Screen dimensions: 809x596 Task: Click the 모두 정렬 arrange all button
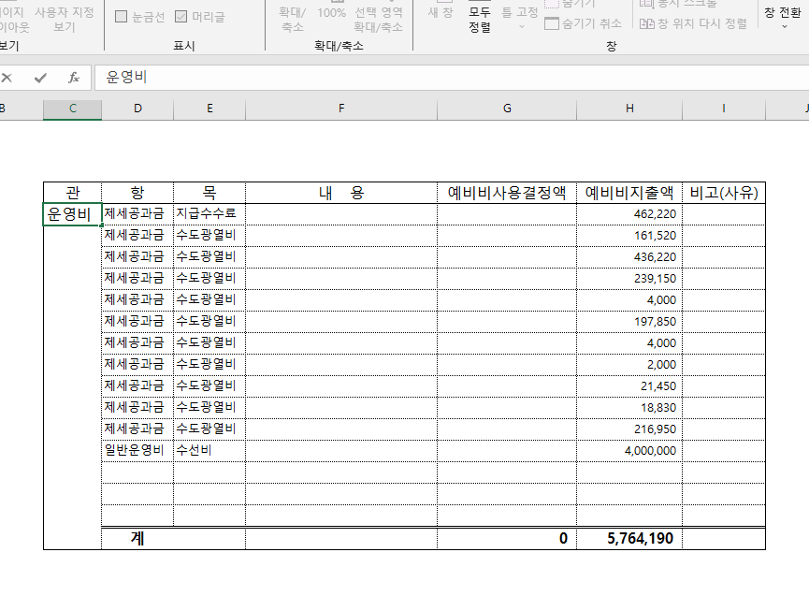point(480,20)
